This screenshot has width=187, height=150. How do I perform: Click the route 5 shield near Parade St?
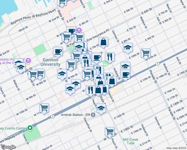pos(158,64)
